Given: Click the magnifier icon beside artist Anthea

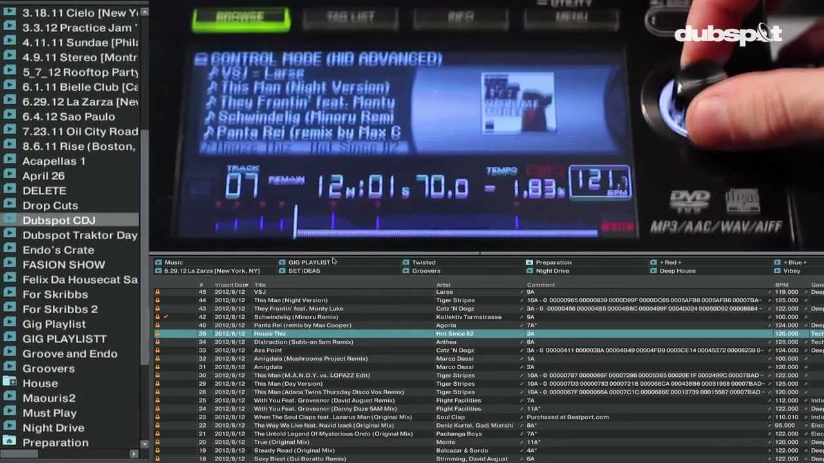Looking at the screenshot, I should 522,342.
